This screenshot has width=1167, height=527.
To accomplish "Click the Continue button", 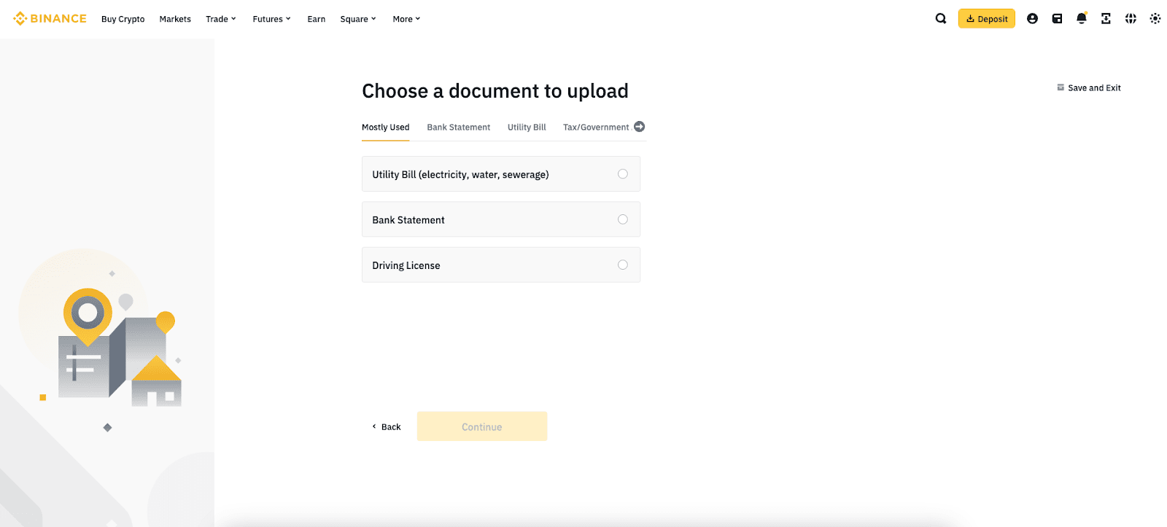I will (482, 426).
